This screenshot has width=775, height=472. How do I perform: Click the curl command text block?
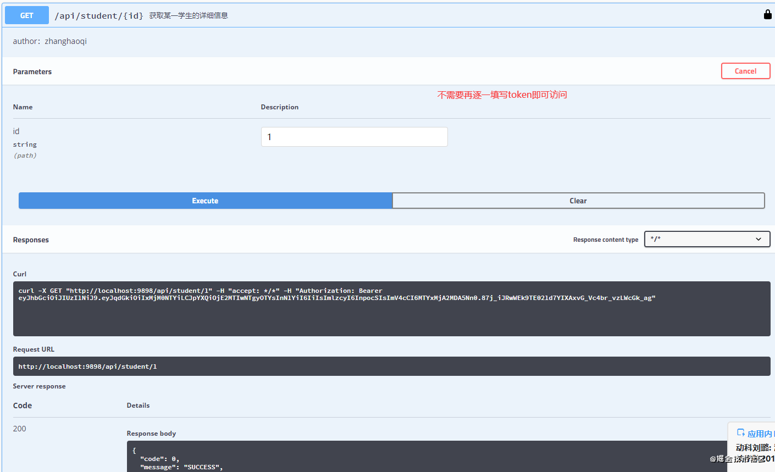point(391,309)
